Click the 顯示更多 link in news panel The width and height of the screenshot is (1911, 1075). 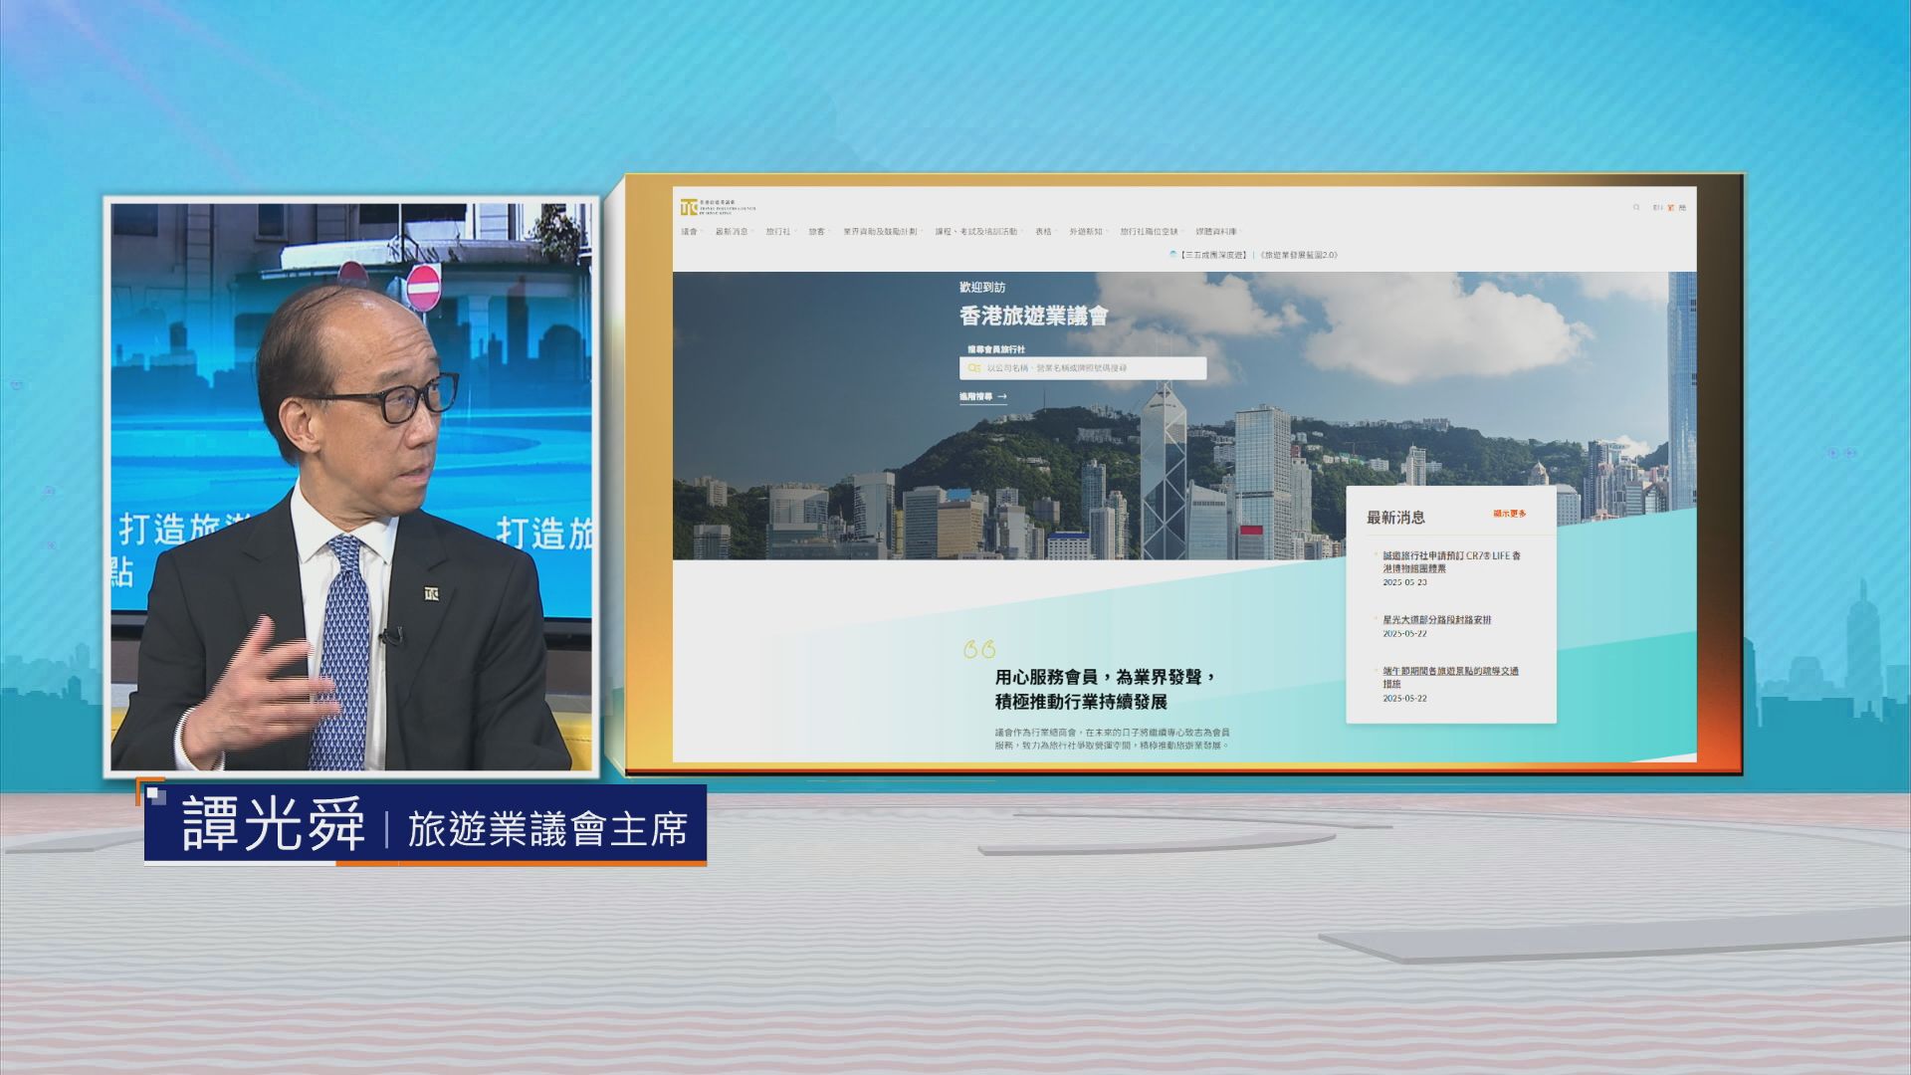pyautogui.click(x=1509, y=514)
